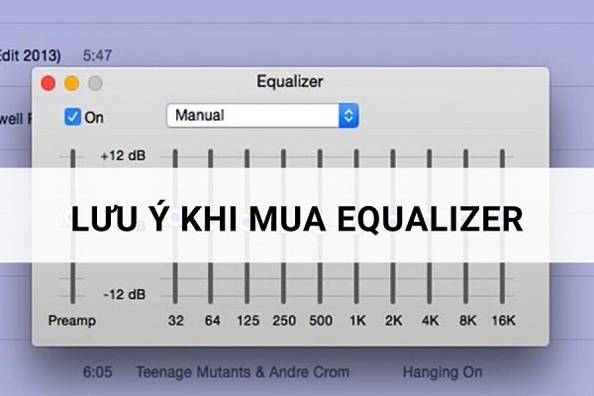The image size is (594, 396).
Task: Click the 64 Hz band slider
Action: (x=211, y=227)
